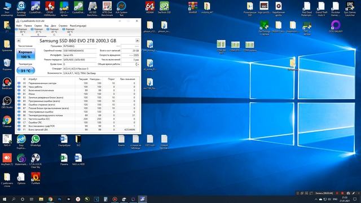Select the 44 °C drive D: tab
The height and width of the screenshot is (203, 361).
(x=70, y=32)
